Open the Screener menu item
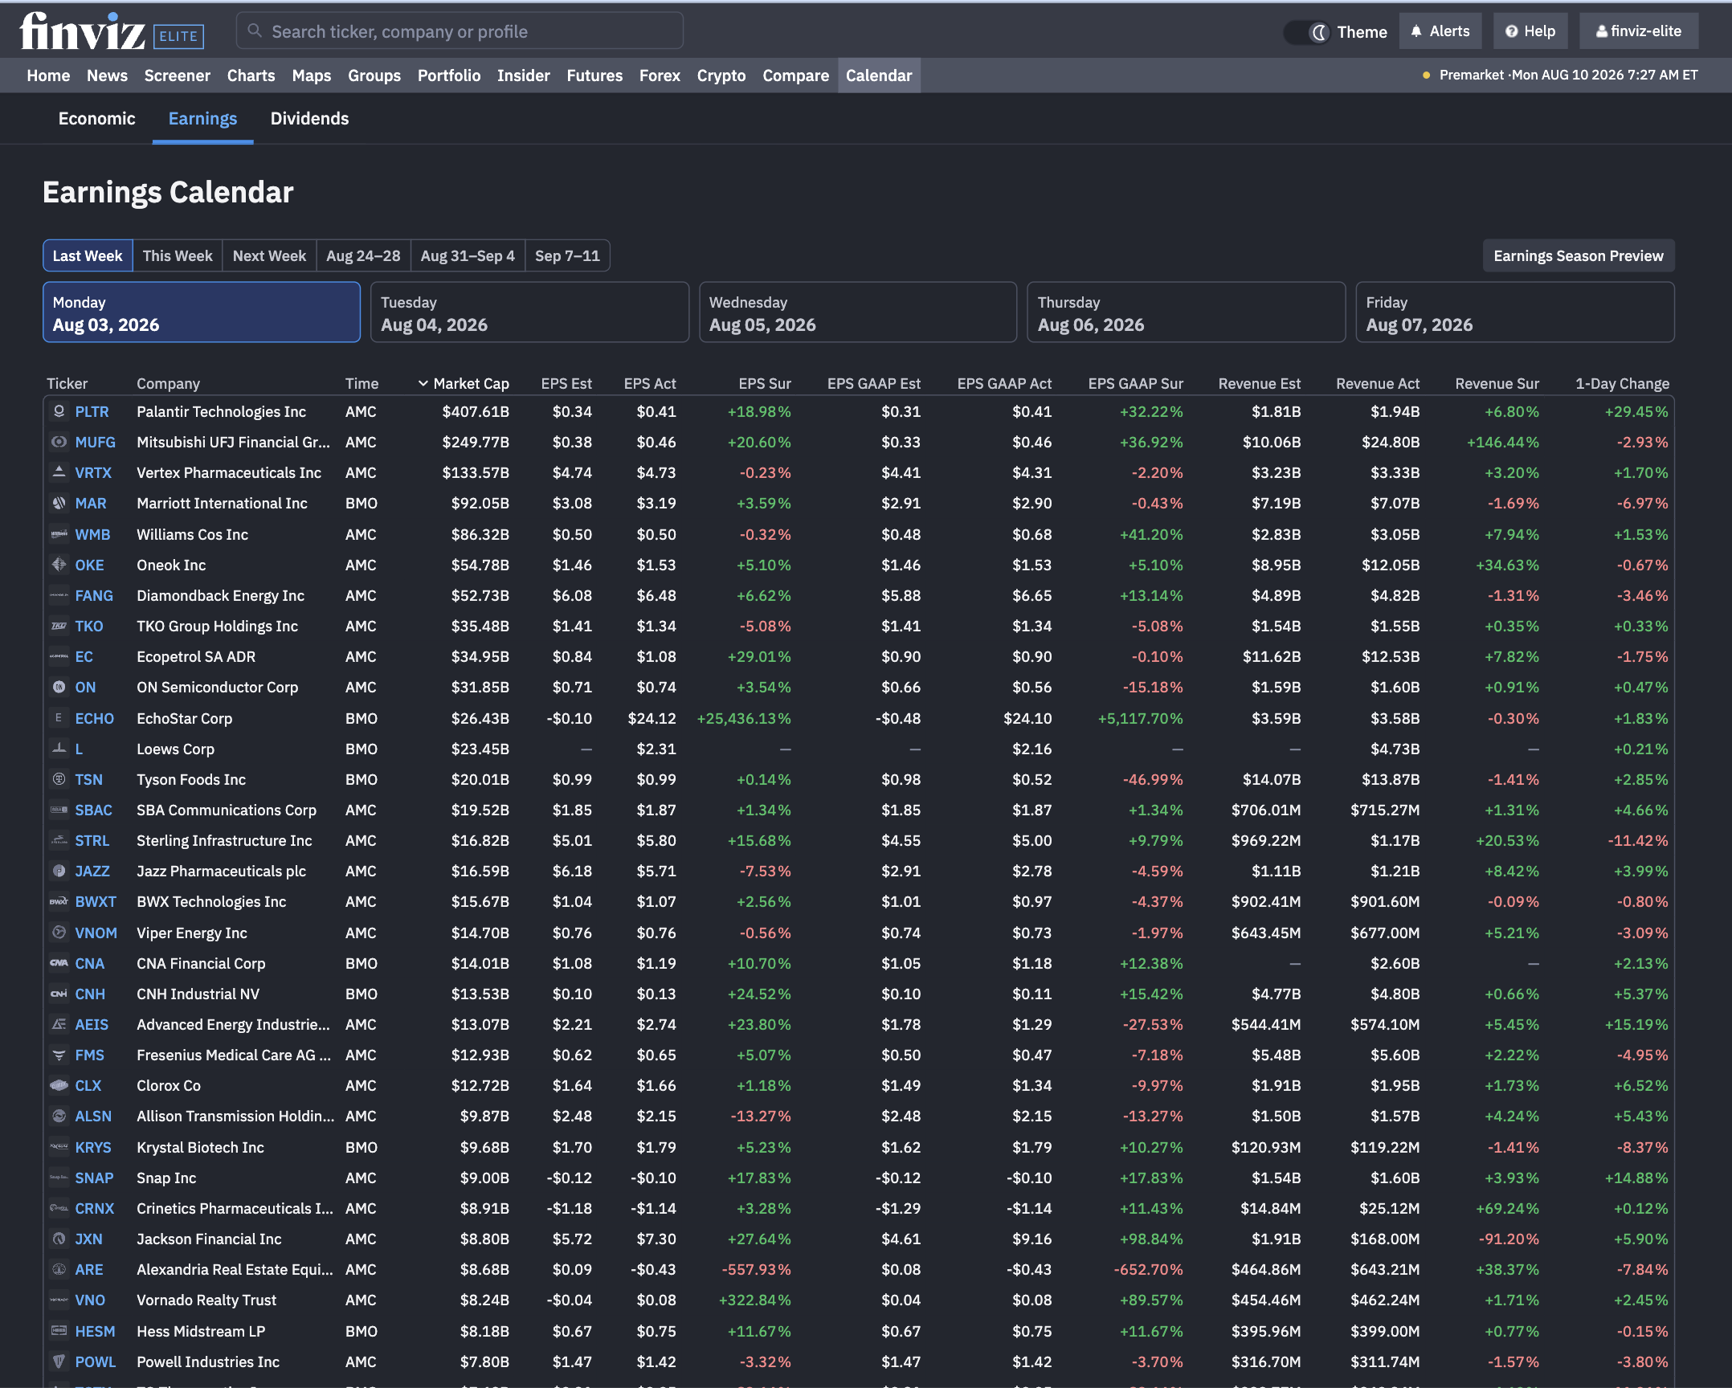The height and width of the screenshot is (1388, 1732). (178, 76)
